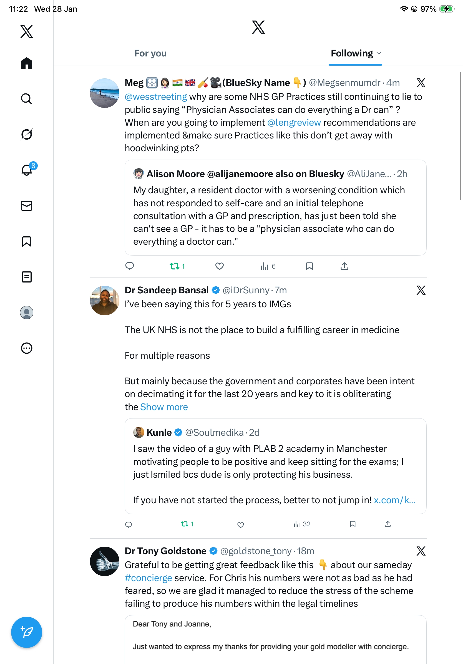The height and width of the screenshot is (664, 463).
Task: Open the more options circle icon
Action: click(x=27, y=348)
